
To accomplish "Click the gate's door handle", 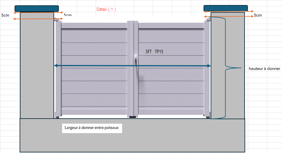I will pos(136,59).
